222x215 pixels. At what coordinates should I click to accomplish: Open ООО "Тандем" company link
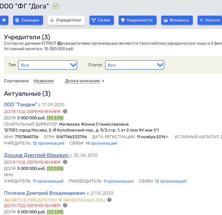(x=21, y=105)
